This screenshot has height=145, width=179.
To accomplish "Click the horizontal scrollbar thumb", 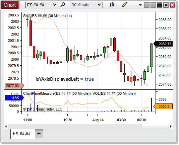I will (155, 126).
